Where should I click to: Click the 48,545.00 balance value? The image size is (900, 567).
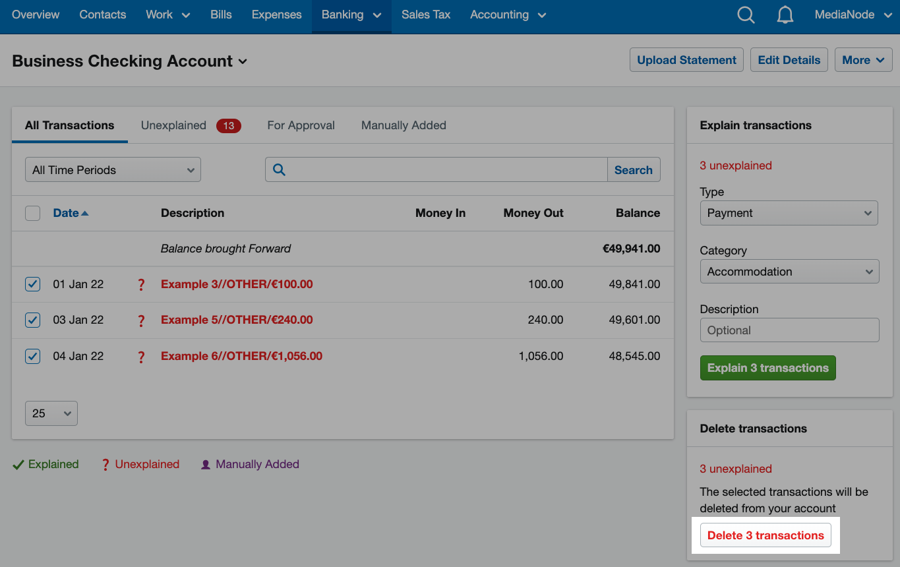coord(634,356)
